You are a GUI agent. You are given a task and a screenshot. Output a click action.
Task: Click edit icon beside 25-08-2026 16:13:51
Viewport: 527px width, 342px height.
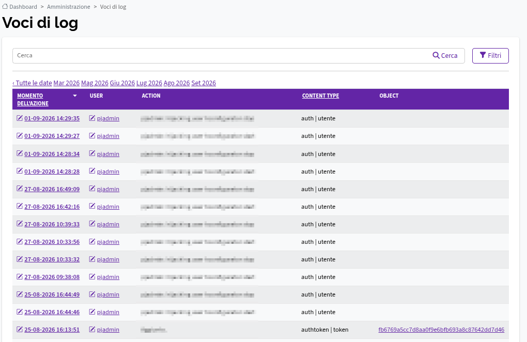20,329
